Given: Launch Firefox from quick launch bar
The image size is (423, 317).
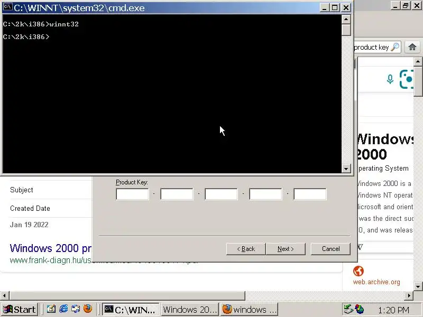Looking at the screenshot, I should pos(88,309).
